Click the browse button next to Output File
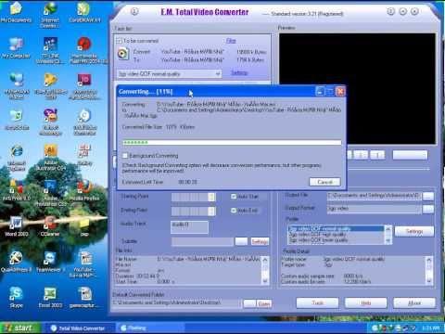The image size is (445, 334). [x=428, y=196]
